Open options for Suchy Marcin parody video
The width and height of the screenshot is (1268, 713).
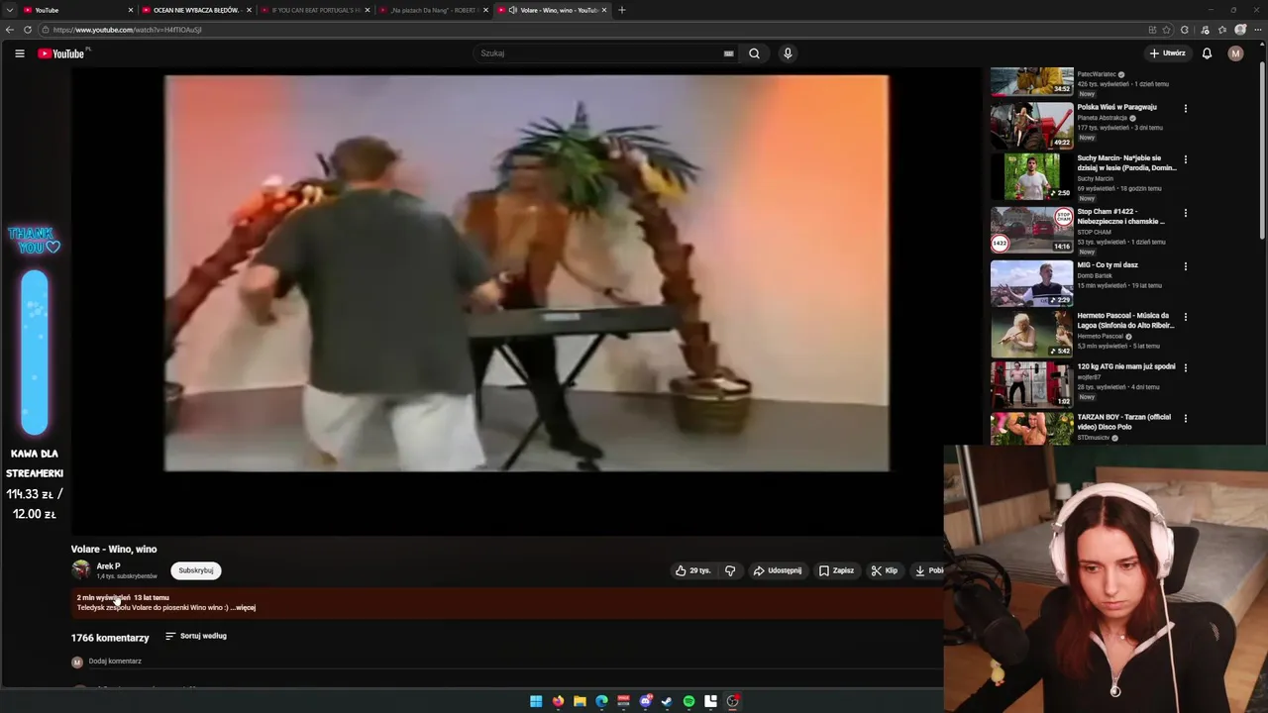[x=1186, y=159]
